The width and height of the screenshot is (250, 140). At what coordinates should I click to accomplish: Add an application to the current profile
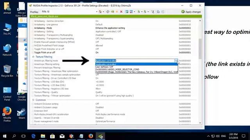[x=127, y=12]
